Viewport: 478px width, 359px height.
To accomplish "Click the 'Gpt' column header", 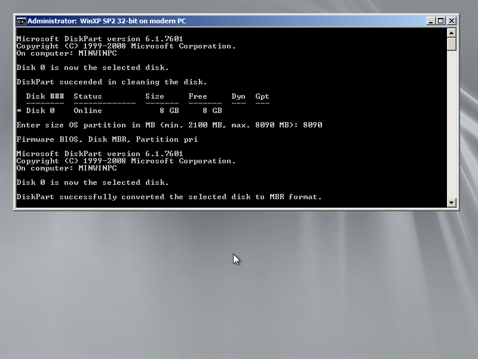I will (x=262, y=96).
